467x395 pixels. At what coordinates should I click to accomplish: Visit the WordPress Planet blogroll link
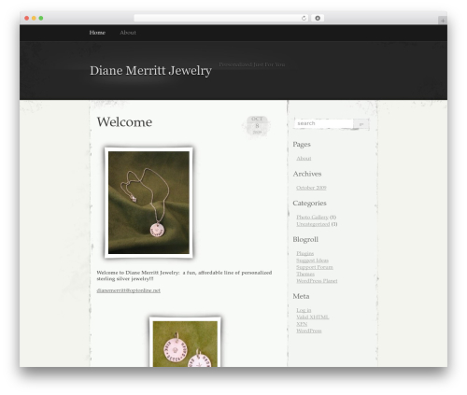point(317,281)
